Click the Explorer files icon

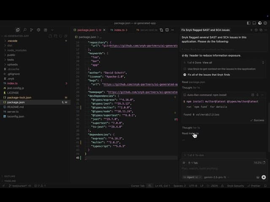[x=18, y=30]
